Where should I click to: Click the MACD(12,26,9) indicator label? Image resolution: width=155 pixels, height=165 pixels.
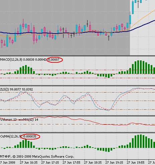(x=11, y=60)
